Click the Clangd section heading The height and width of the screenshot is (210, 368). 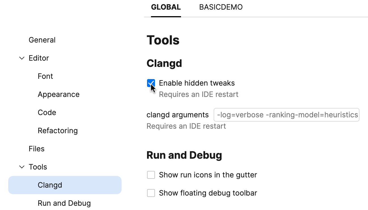pyautogui.click(x=164, y=63)
